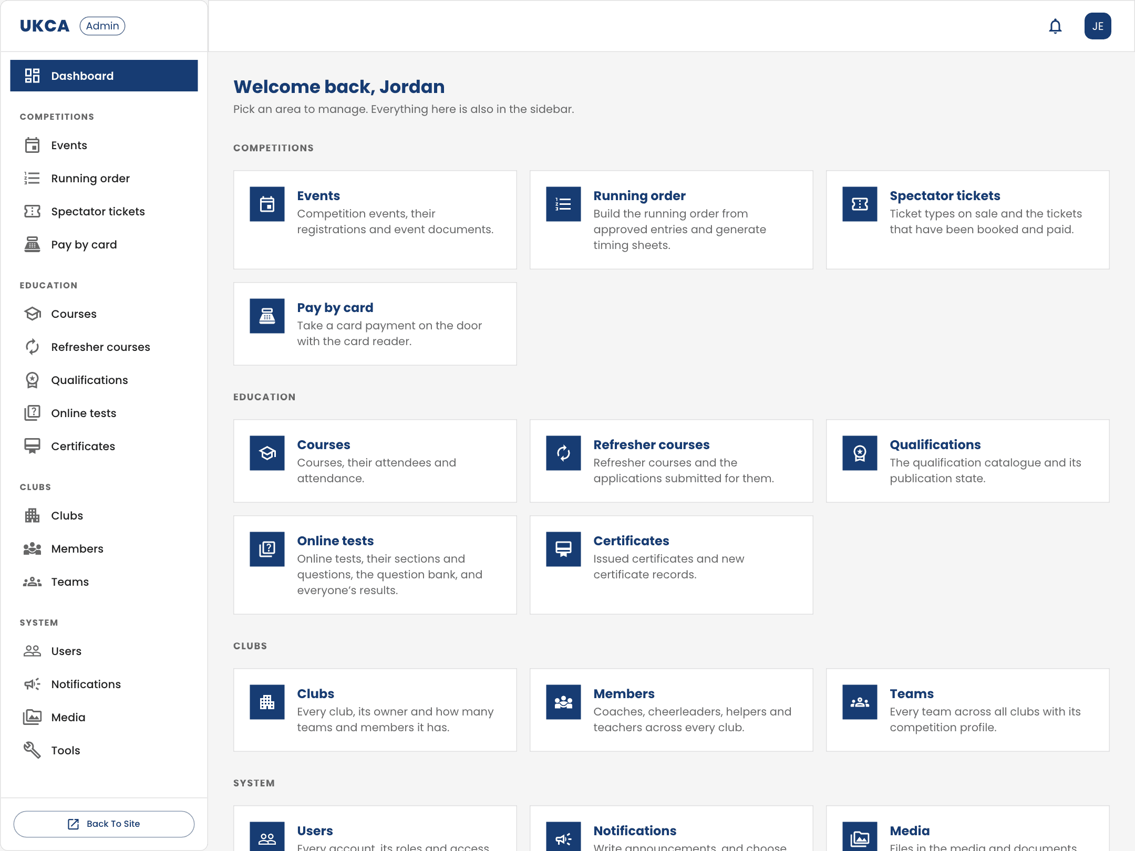Screen dimensions: 1135x851
Task: Open Tools in the sidebar
Action: [104, 750]
